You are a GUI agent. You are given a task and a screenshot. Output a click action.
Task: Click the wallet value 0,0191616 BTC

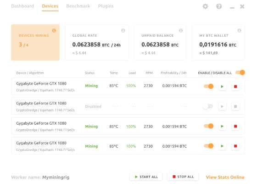(218, 45)
